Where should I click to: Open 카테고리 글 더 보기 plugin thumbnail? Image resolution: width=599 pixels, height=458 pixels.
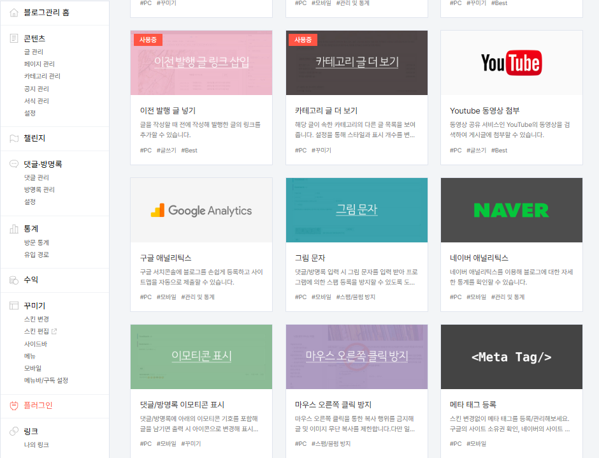[x=357, y=63]
